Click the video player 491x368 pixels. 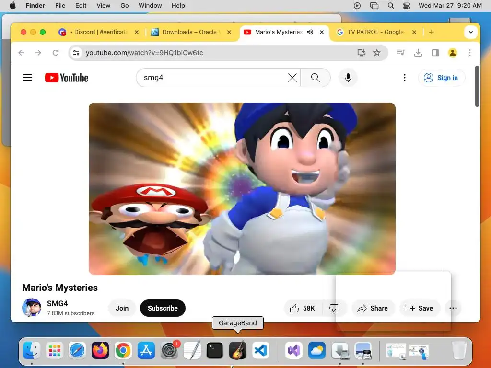(x=242, y=189)
